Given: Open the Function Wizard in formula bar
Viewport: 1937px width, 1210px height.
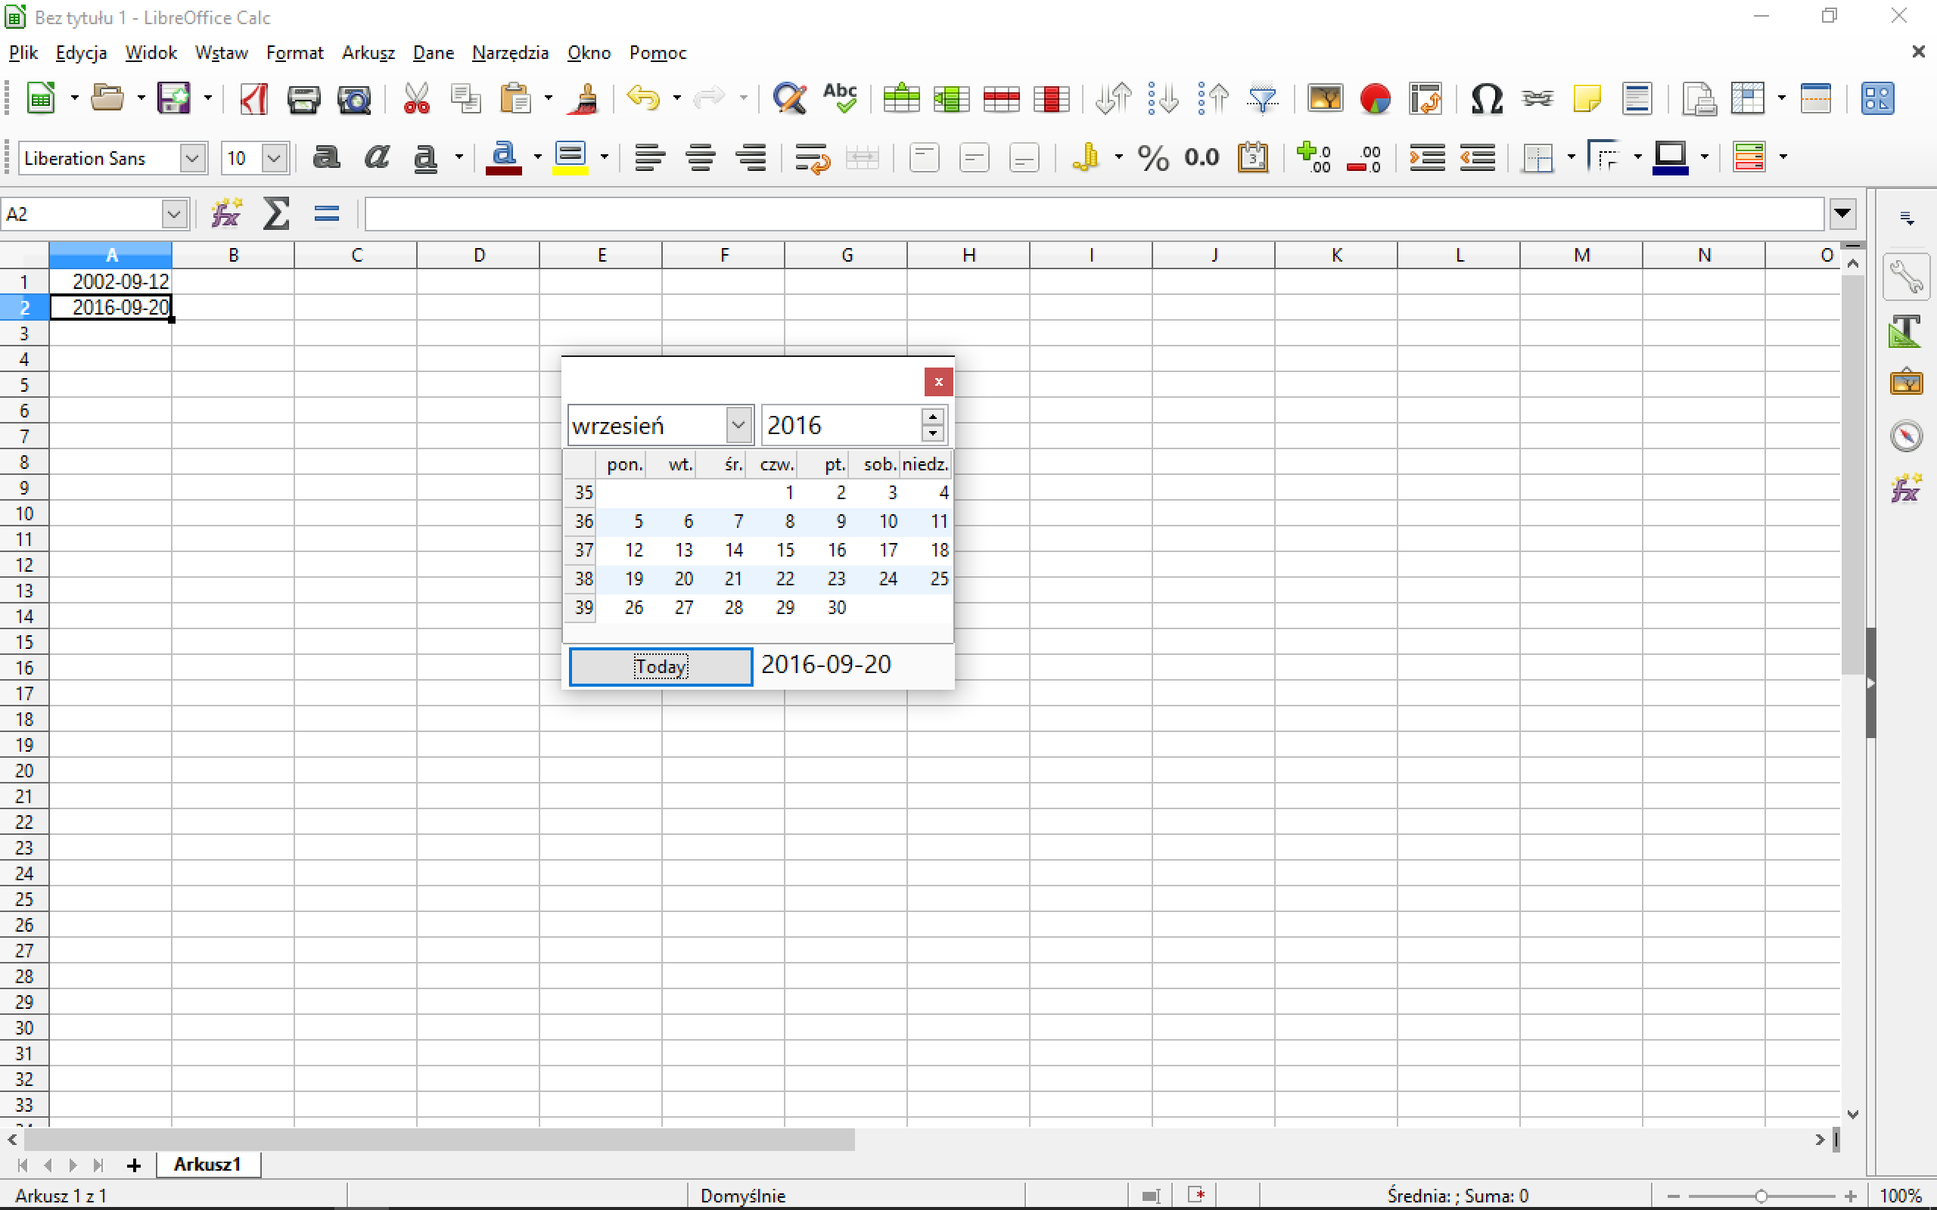Looking at the screenshot, I should [225, 214].
